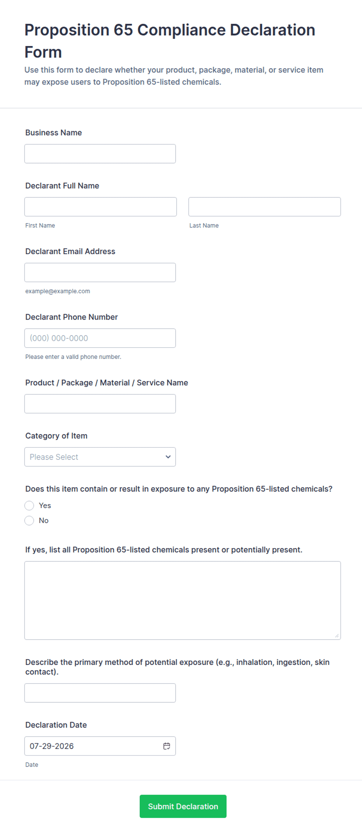
Task: Grab the textarea resize handle corner
Action: (x=337, y=635)
